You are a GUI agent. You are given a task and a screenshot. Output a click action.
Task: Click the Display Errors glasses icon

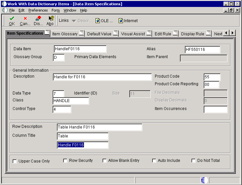38,18
